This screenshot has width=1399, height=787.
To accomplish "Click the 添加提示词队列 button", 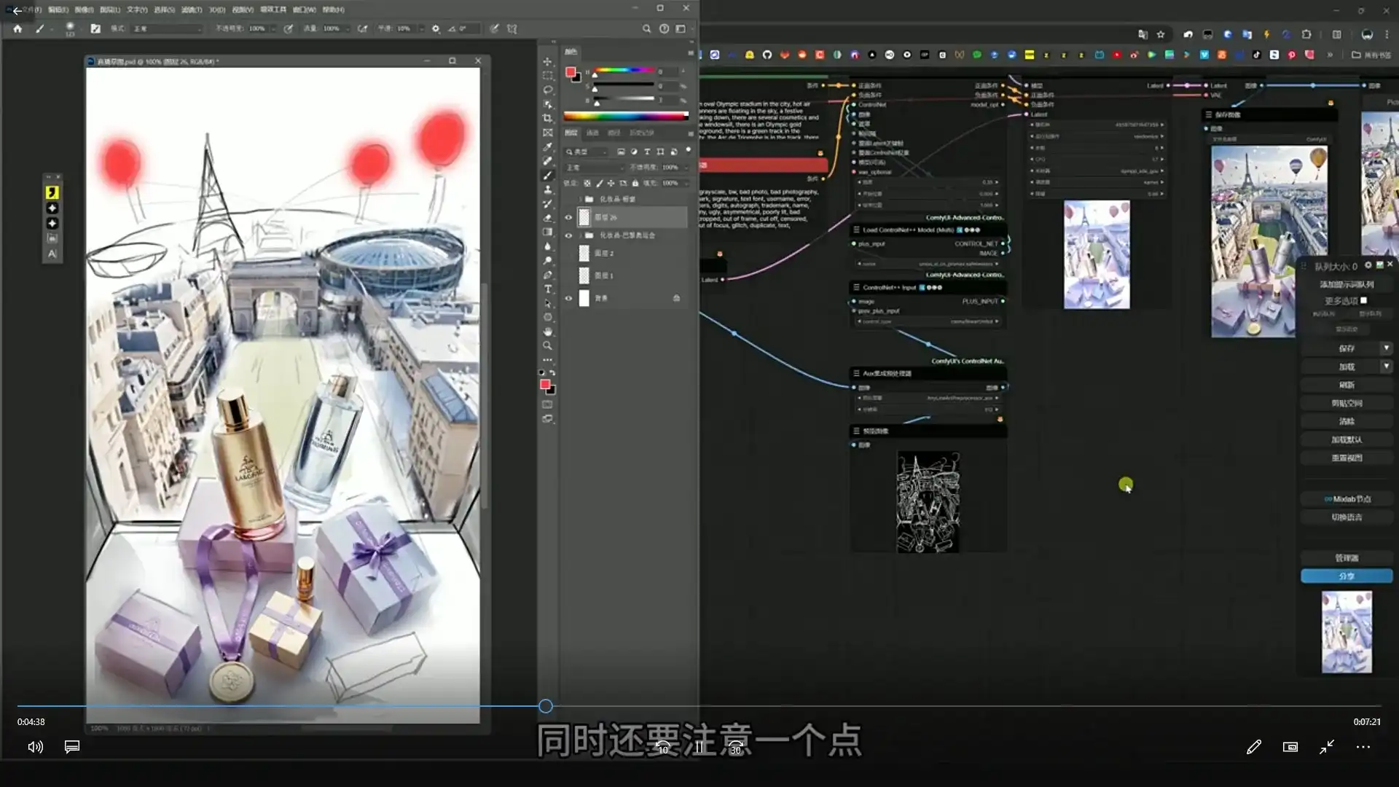I will (x=1346, y=284).
